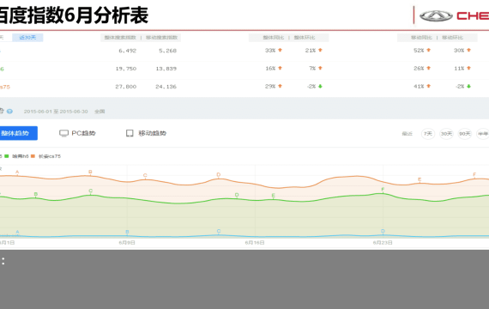Click the value 24,136

pos(166,87)
